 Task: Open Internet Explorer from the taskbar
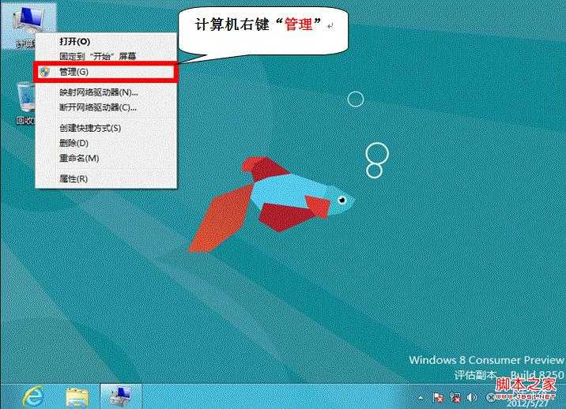tap(33, 396)
